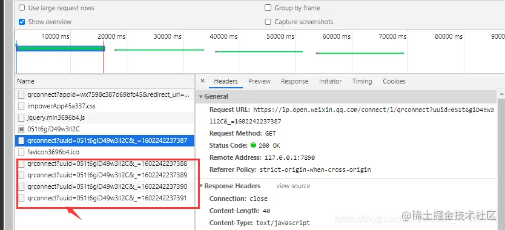Click the file icon of request ending 237390
The width and height of the screenshot is (505, 230).
click(21, 186)
